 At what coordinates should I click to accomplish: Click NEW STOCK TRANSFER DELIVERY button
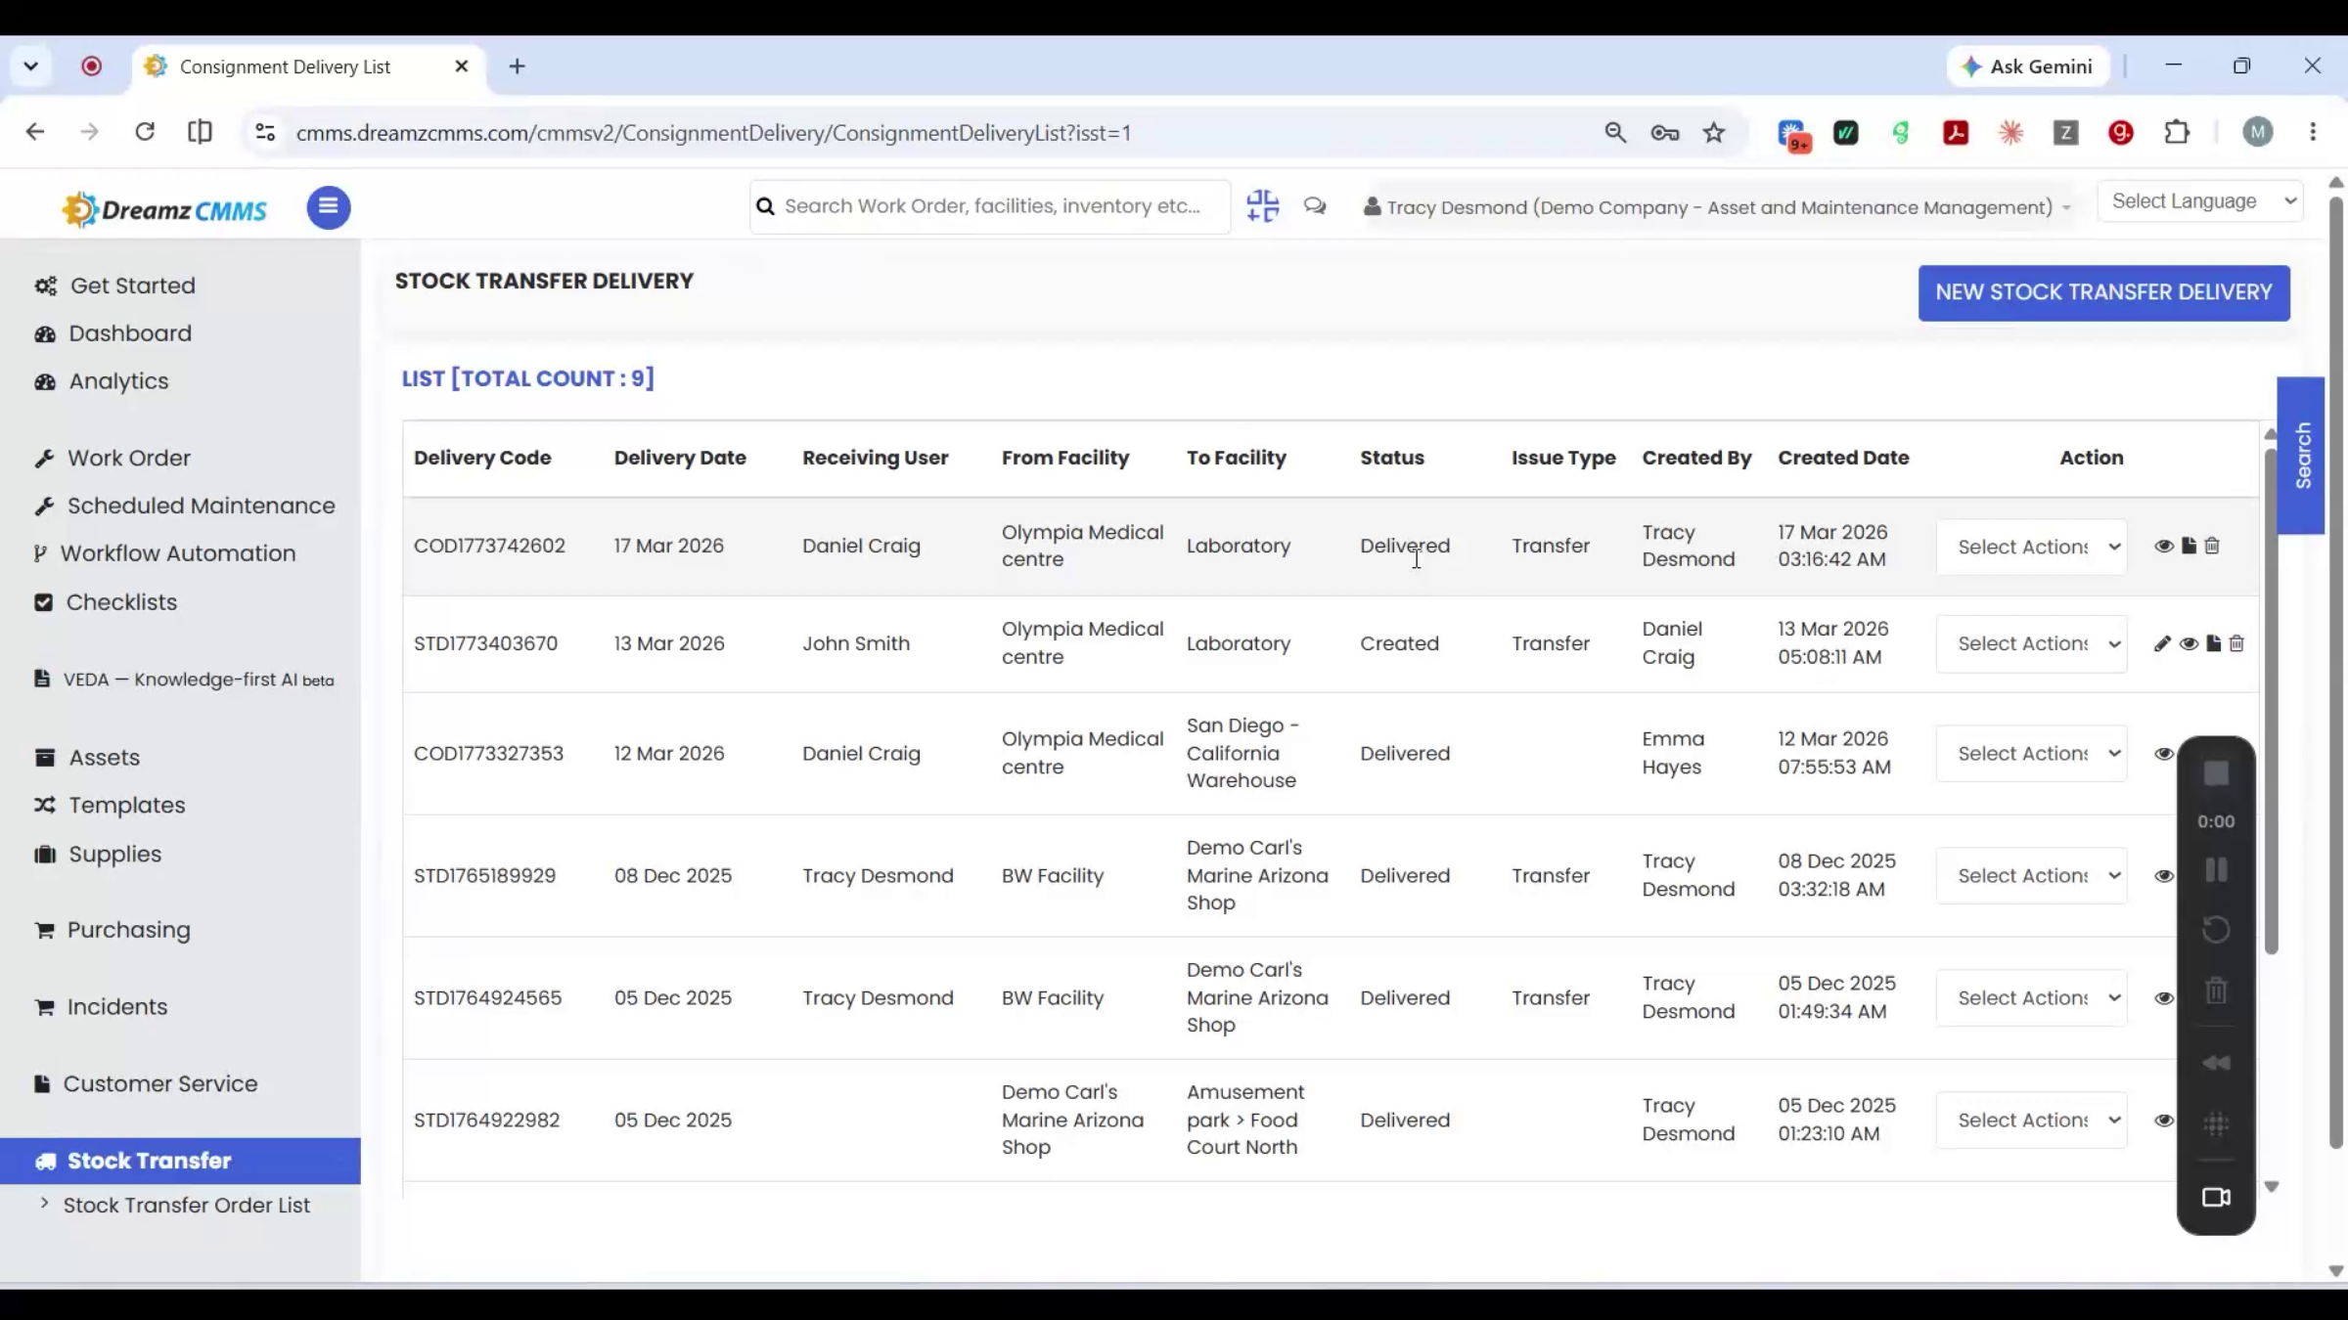click(x=2103, y=292)
